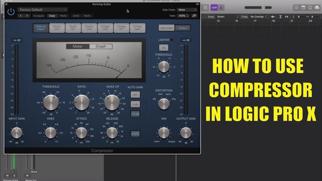Open the List Editors icon
The image size is (322, 181).
296,8
